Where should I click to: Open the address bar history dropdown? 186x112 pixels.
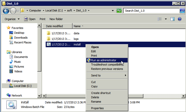click(x=113, y=11)
